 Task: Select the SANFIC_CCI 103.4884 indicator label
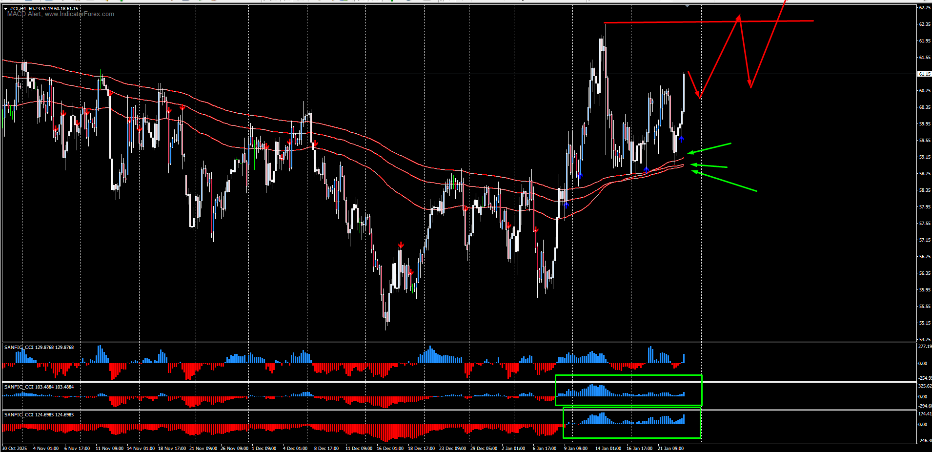pos(39,387)
